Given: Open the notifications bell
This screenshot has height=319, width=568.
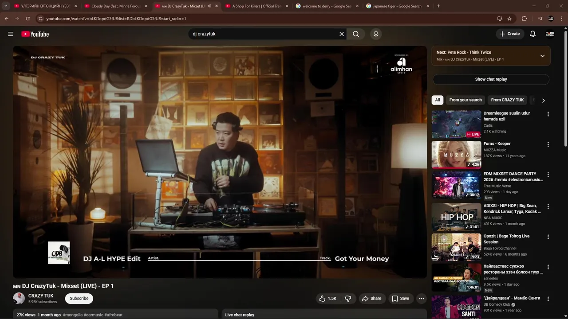Looking at the screenshot, I should (533, 34).
